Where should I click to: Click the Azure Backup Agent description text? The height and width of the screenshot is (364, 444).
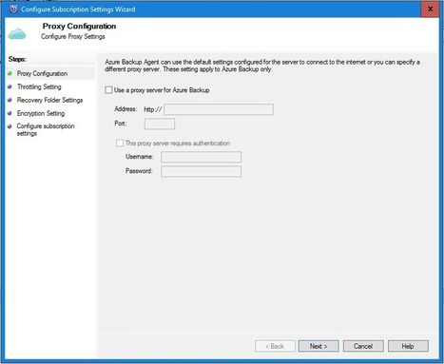pos(262,66)
